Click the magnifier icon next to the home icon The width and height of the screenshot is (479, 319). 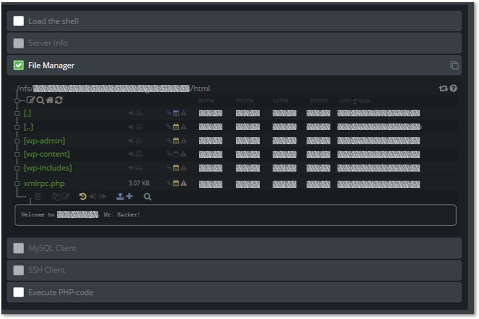pos(40,101)
